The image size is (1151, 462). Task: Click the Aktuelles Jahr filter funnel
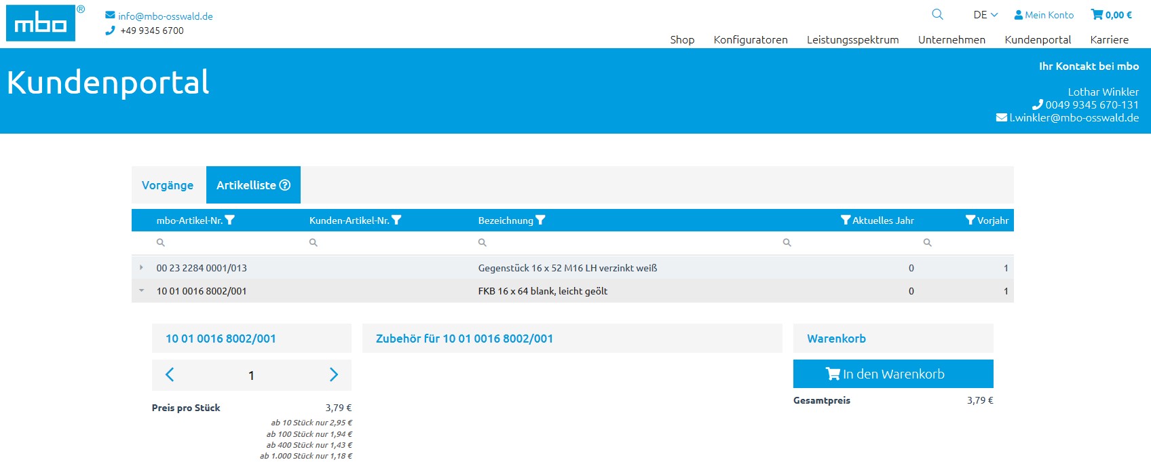pyautogui.click(x=846, y=220)
